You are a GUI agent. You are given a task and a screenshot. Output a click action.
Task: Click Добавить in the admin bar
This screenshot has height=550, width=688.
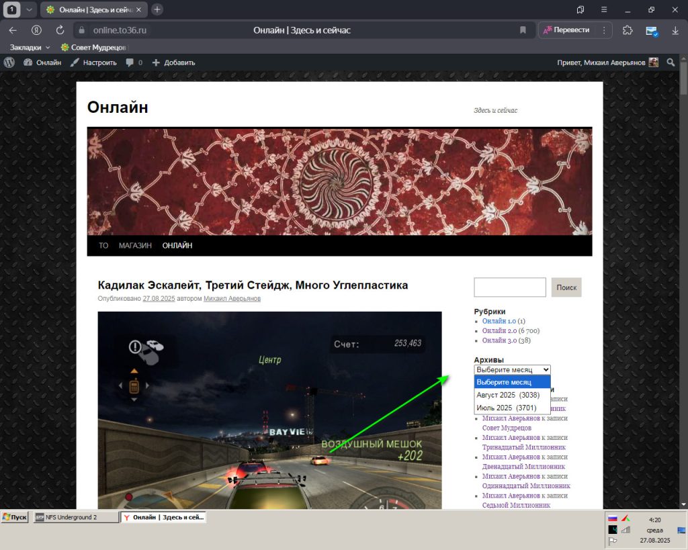[174, 62]
